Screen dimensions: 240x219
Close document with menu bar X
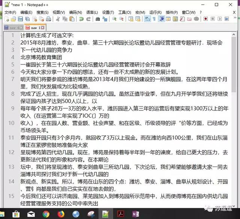pyautogui.click(x=234, y=12)
